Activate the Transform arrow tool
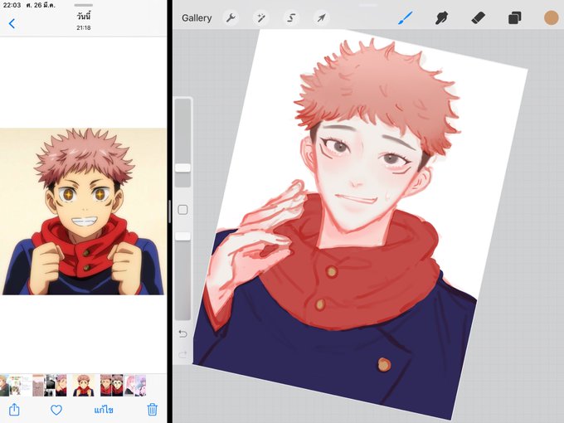 click(321, 17)
